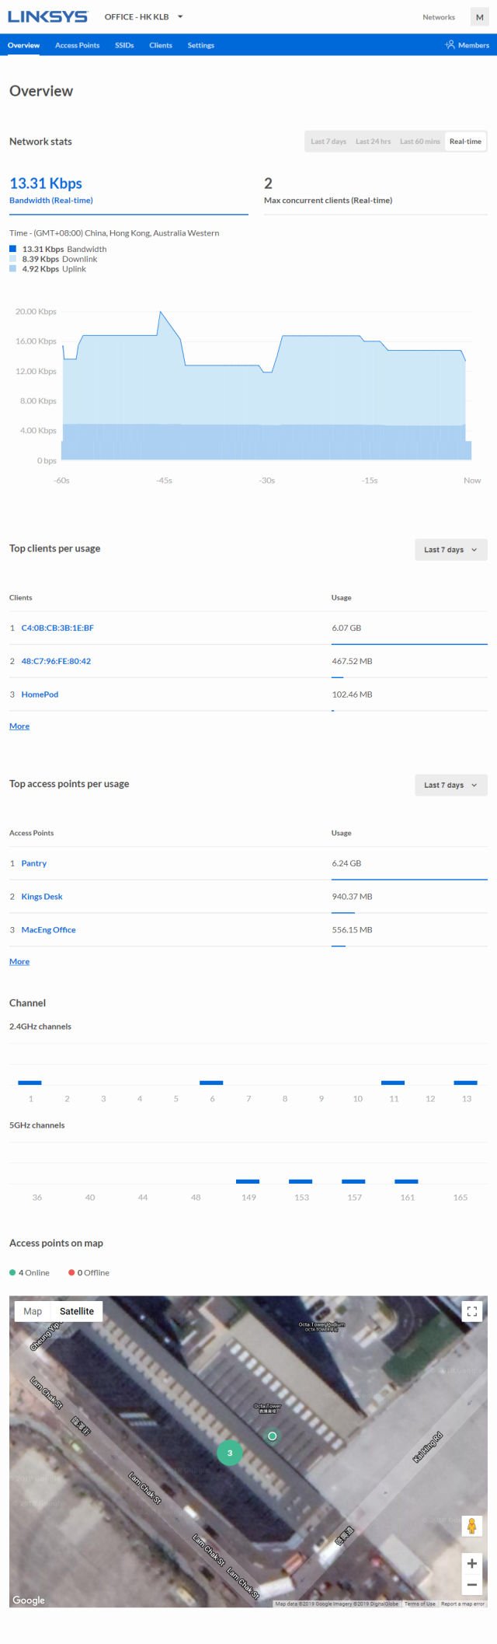Switch to the Clients tab
Screen dimensions: 497x1644
pos(161,45)
